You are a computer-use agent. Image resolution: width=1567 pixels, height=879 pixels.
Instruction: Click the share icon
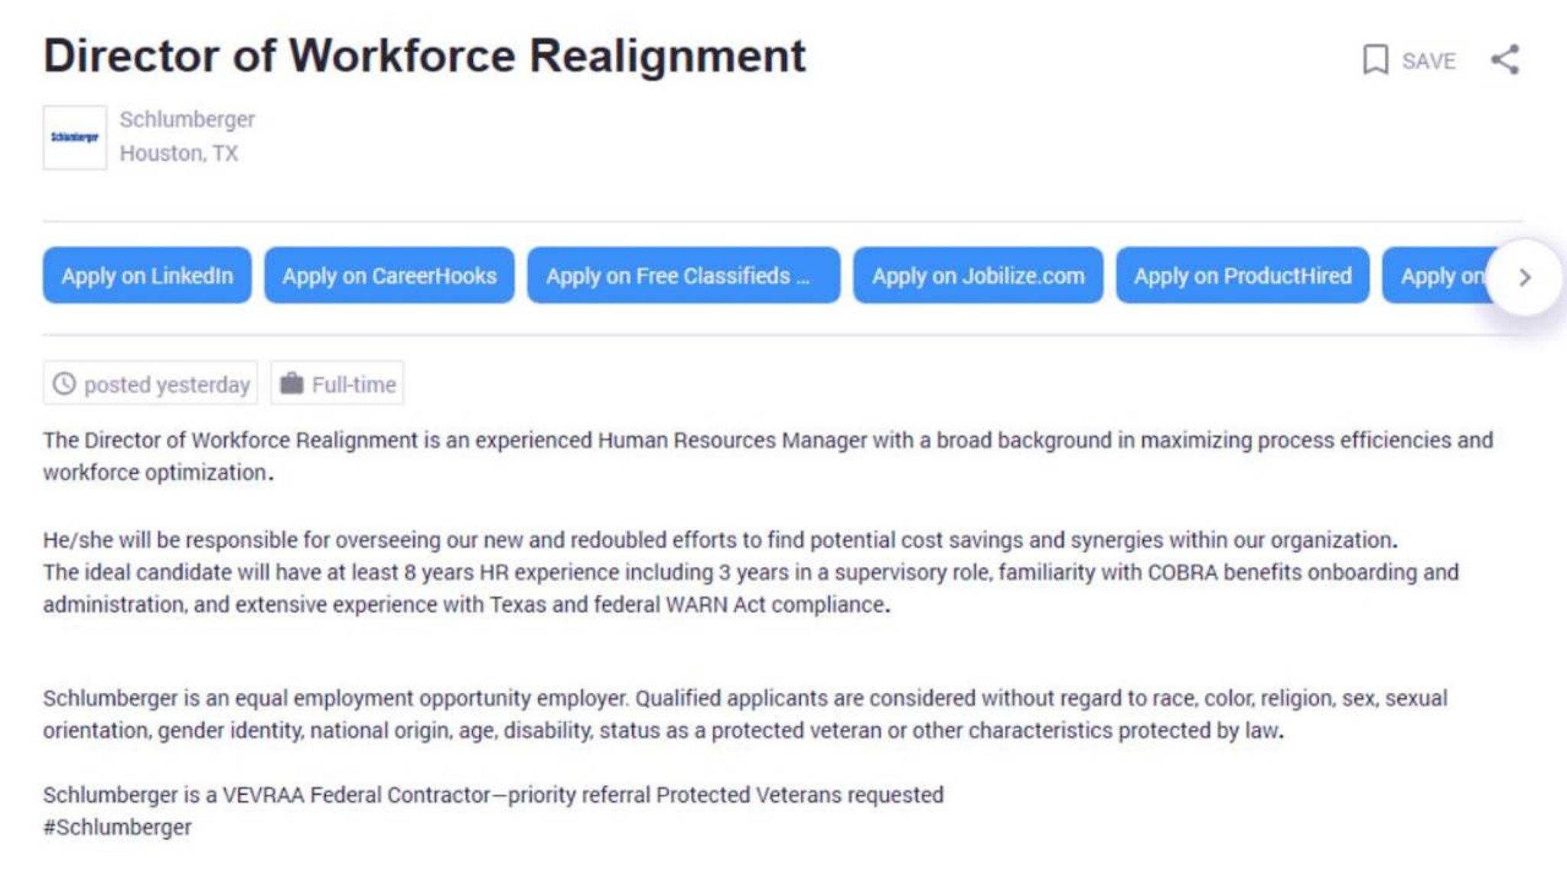[x=1506, y=60]
